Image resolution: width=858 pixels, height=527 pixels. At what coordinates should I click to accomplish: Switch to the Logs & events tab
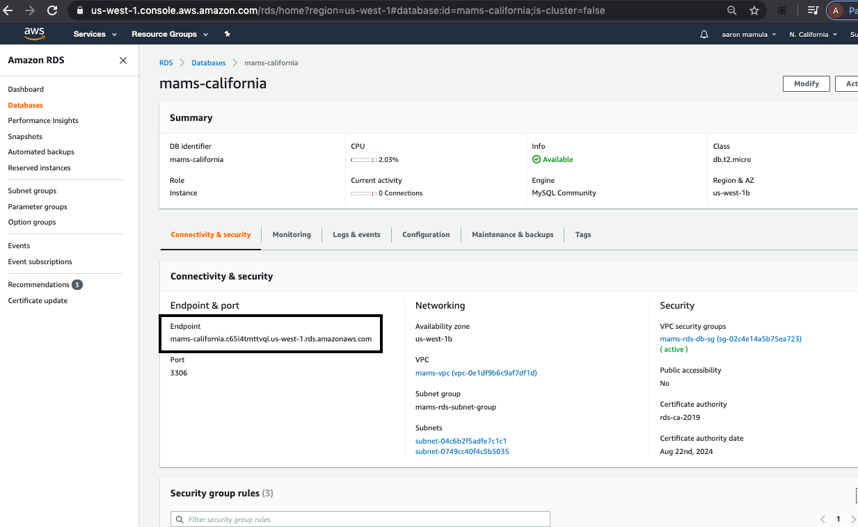pyautogui.click(x=356, y=234)
